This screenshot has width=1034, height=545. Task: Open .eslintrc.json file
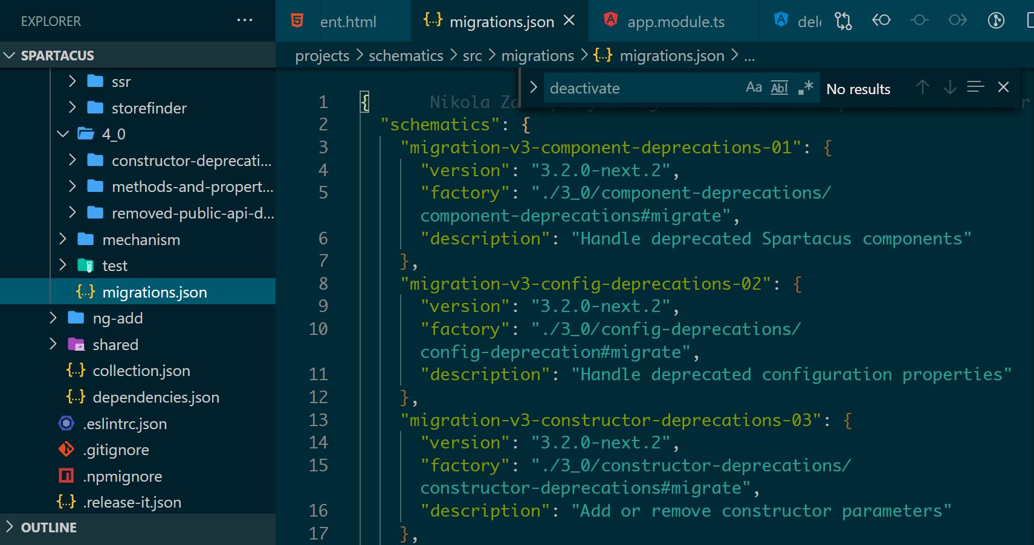124,424
